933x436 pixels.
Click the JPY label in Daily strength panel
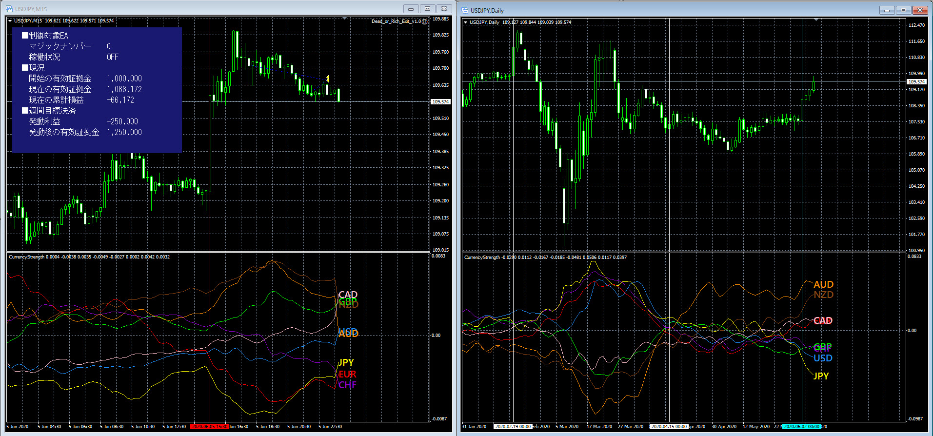coord(821,376)
